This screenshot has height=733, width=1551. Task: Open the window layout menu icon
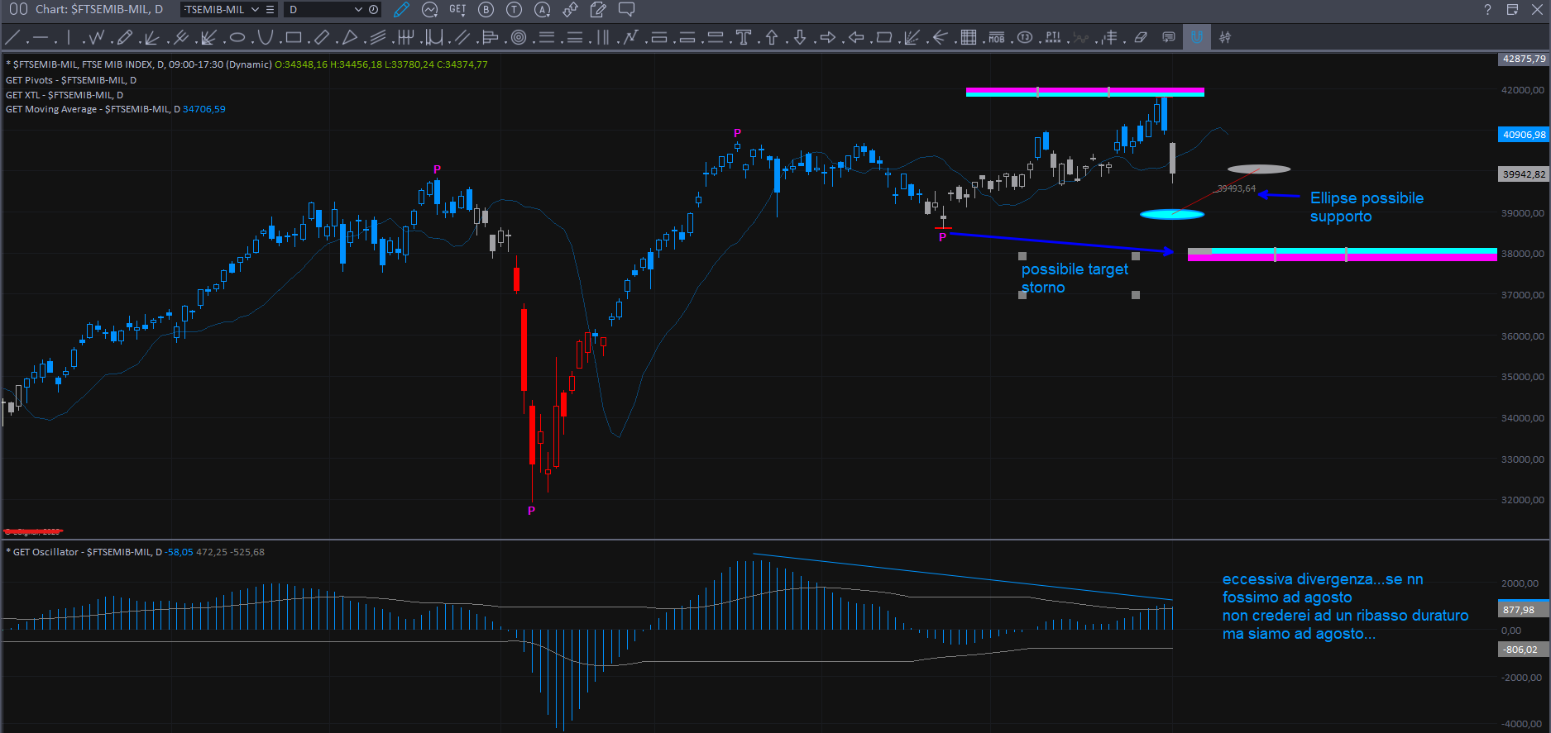click(1512, 10)
